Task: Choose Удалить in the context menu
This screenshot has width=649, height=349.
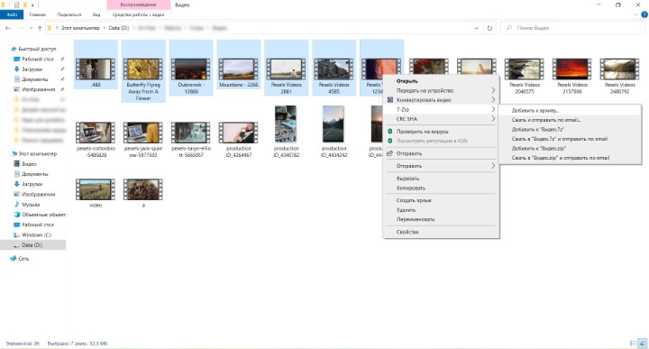Action: point(441,210)
